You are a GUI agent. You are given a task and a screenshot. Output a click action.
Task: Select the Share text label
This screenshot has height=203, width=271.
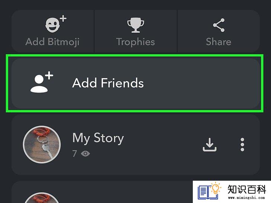pos(219,42)
